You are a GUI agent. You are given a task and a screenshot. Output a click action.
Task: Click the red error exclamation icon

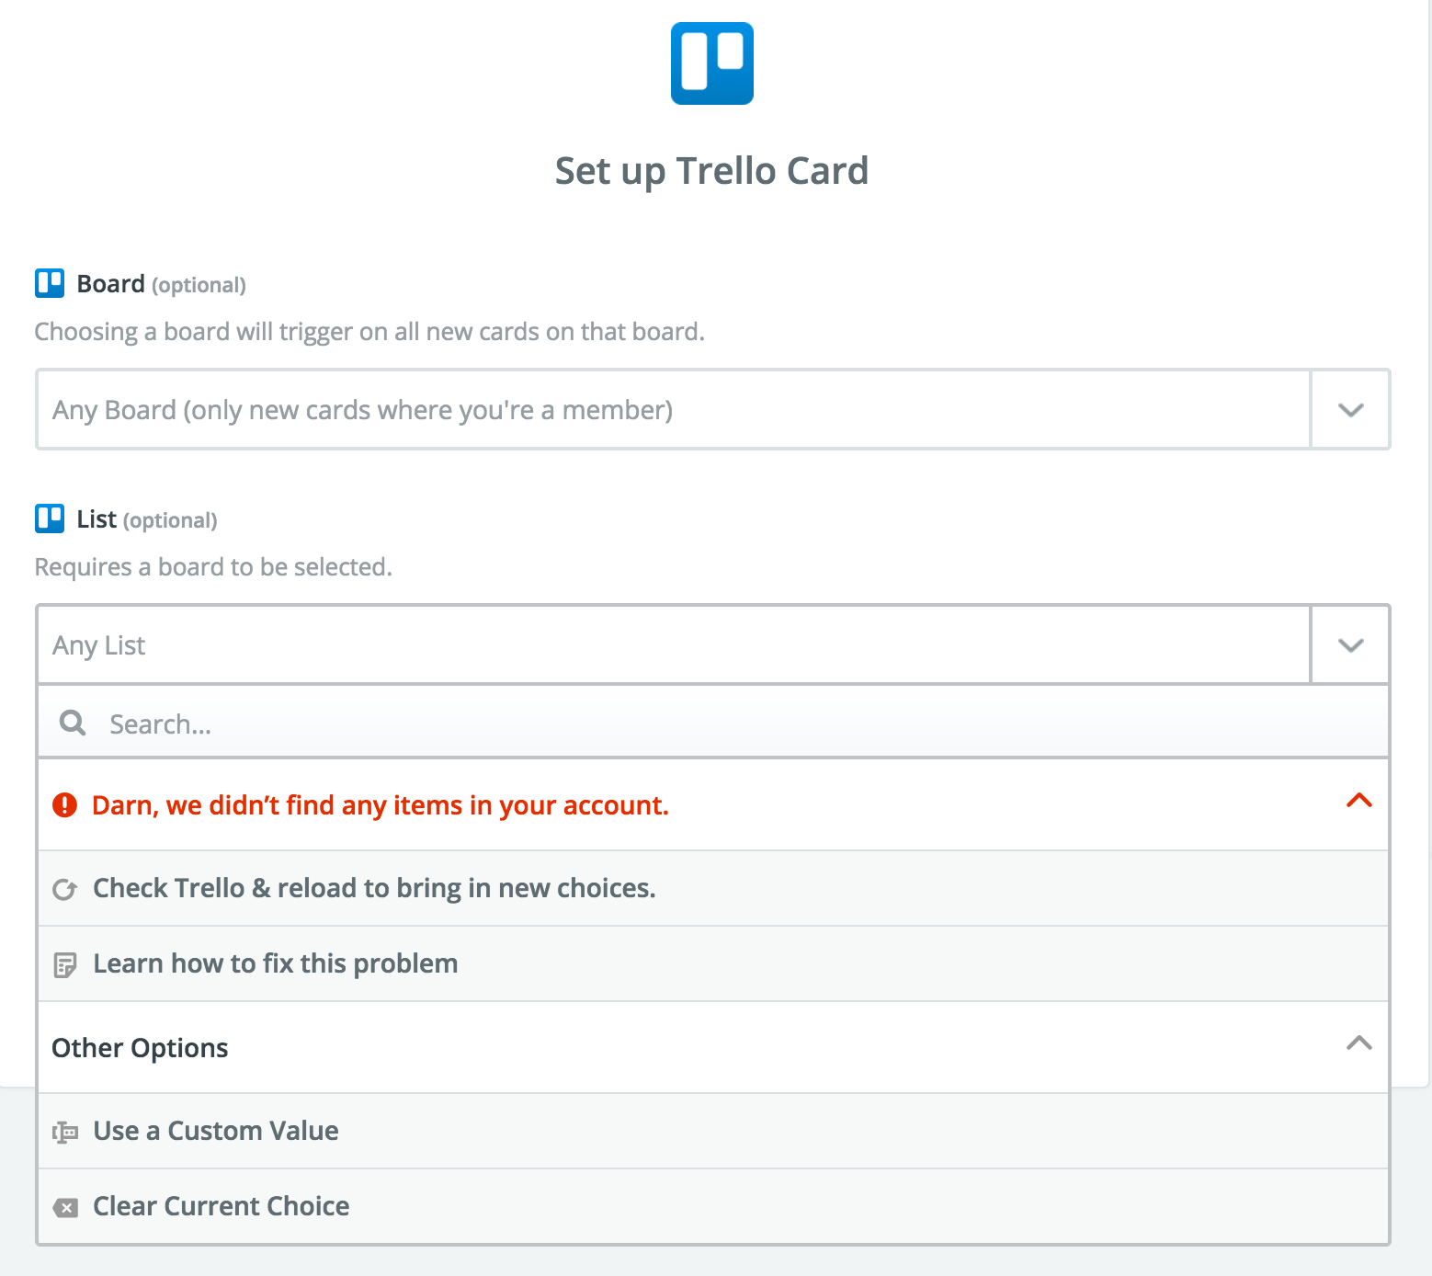click(x=65, y=805)
